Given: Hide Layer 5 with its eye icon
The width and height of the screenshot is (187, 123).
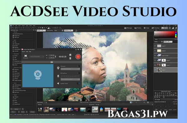Looking at the screenshot, I should pos(155,46).
